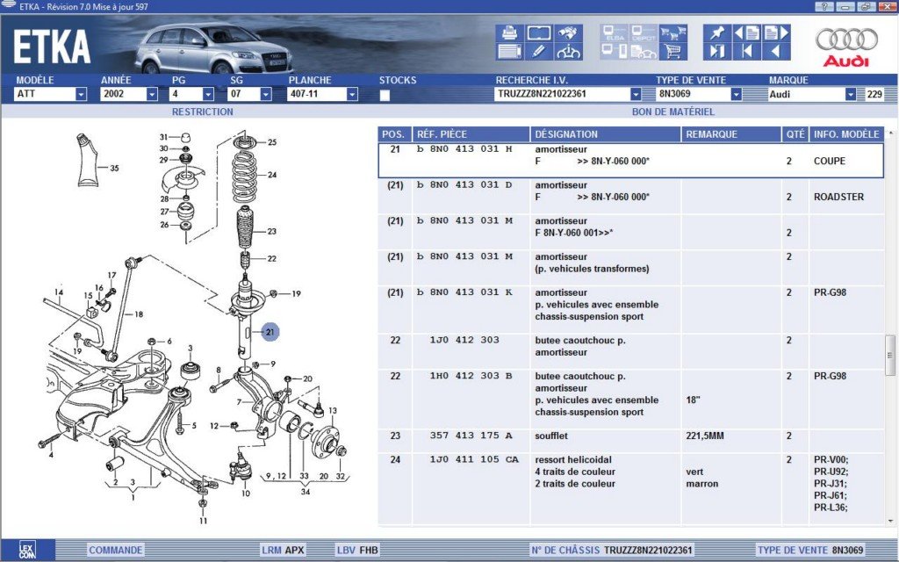Open the binoculars search tool
This screenshot has width=899, height=562.
tap(567, 33)
